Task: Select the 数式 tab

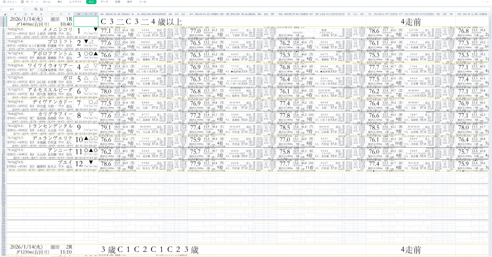Action: (91, 2)
